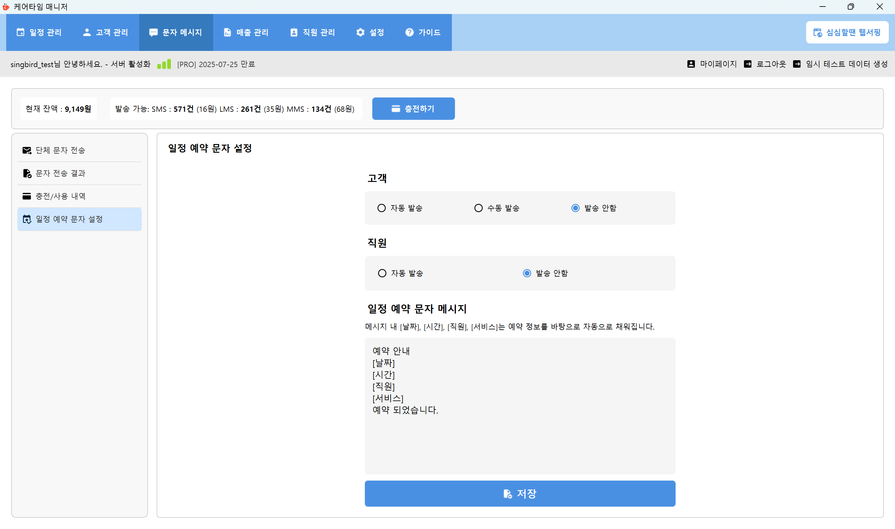Click 로그아웃 in the top bar
Viewport: 895px width, 529px height.
tap(771, 64)
